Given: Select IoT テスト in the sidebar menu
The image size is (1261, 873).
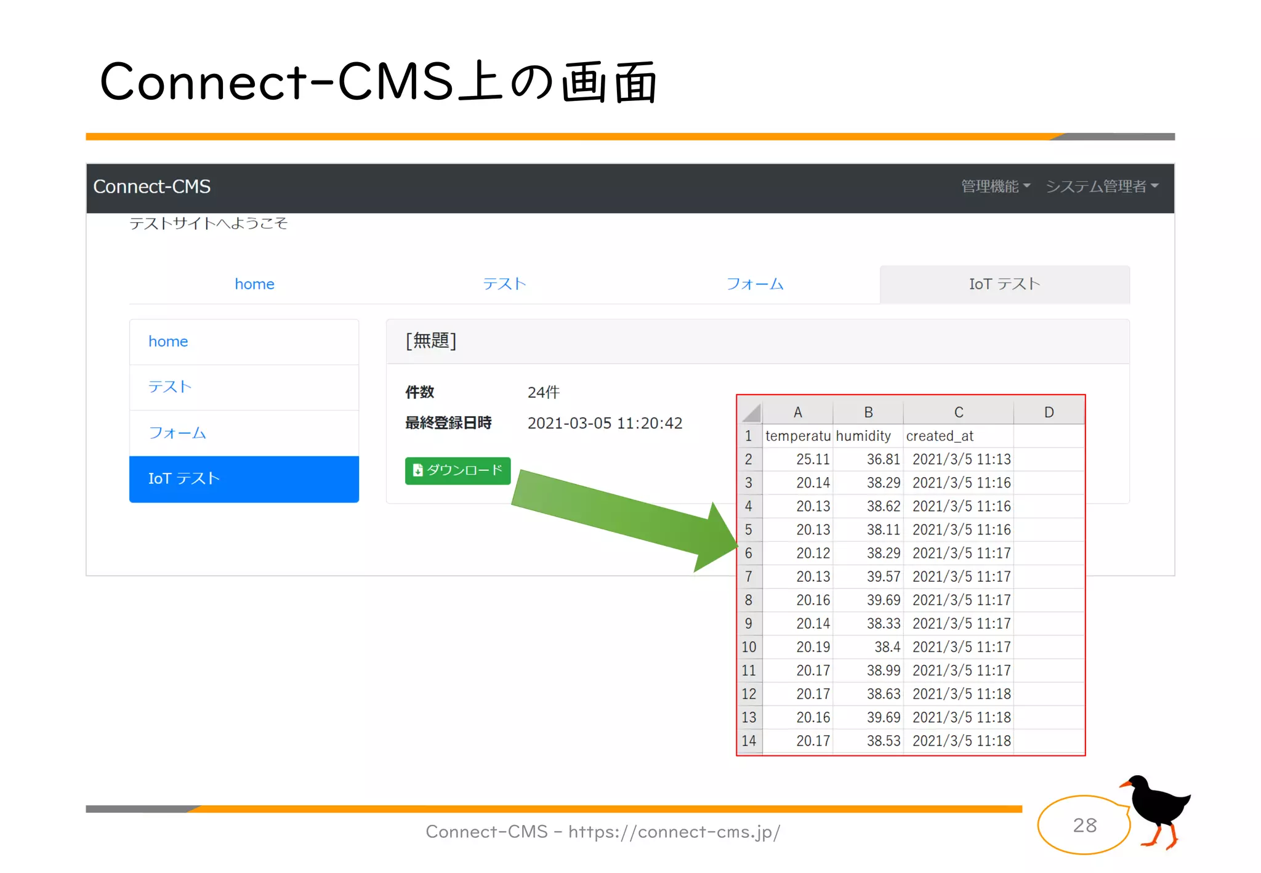Looking at the screenshot, I should [244, 479].
